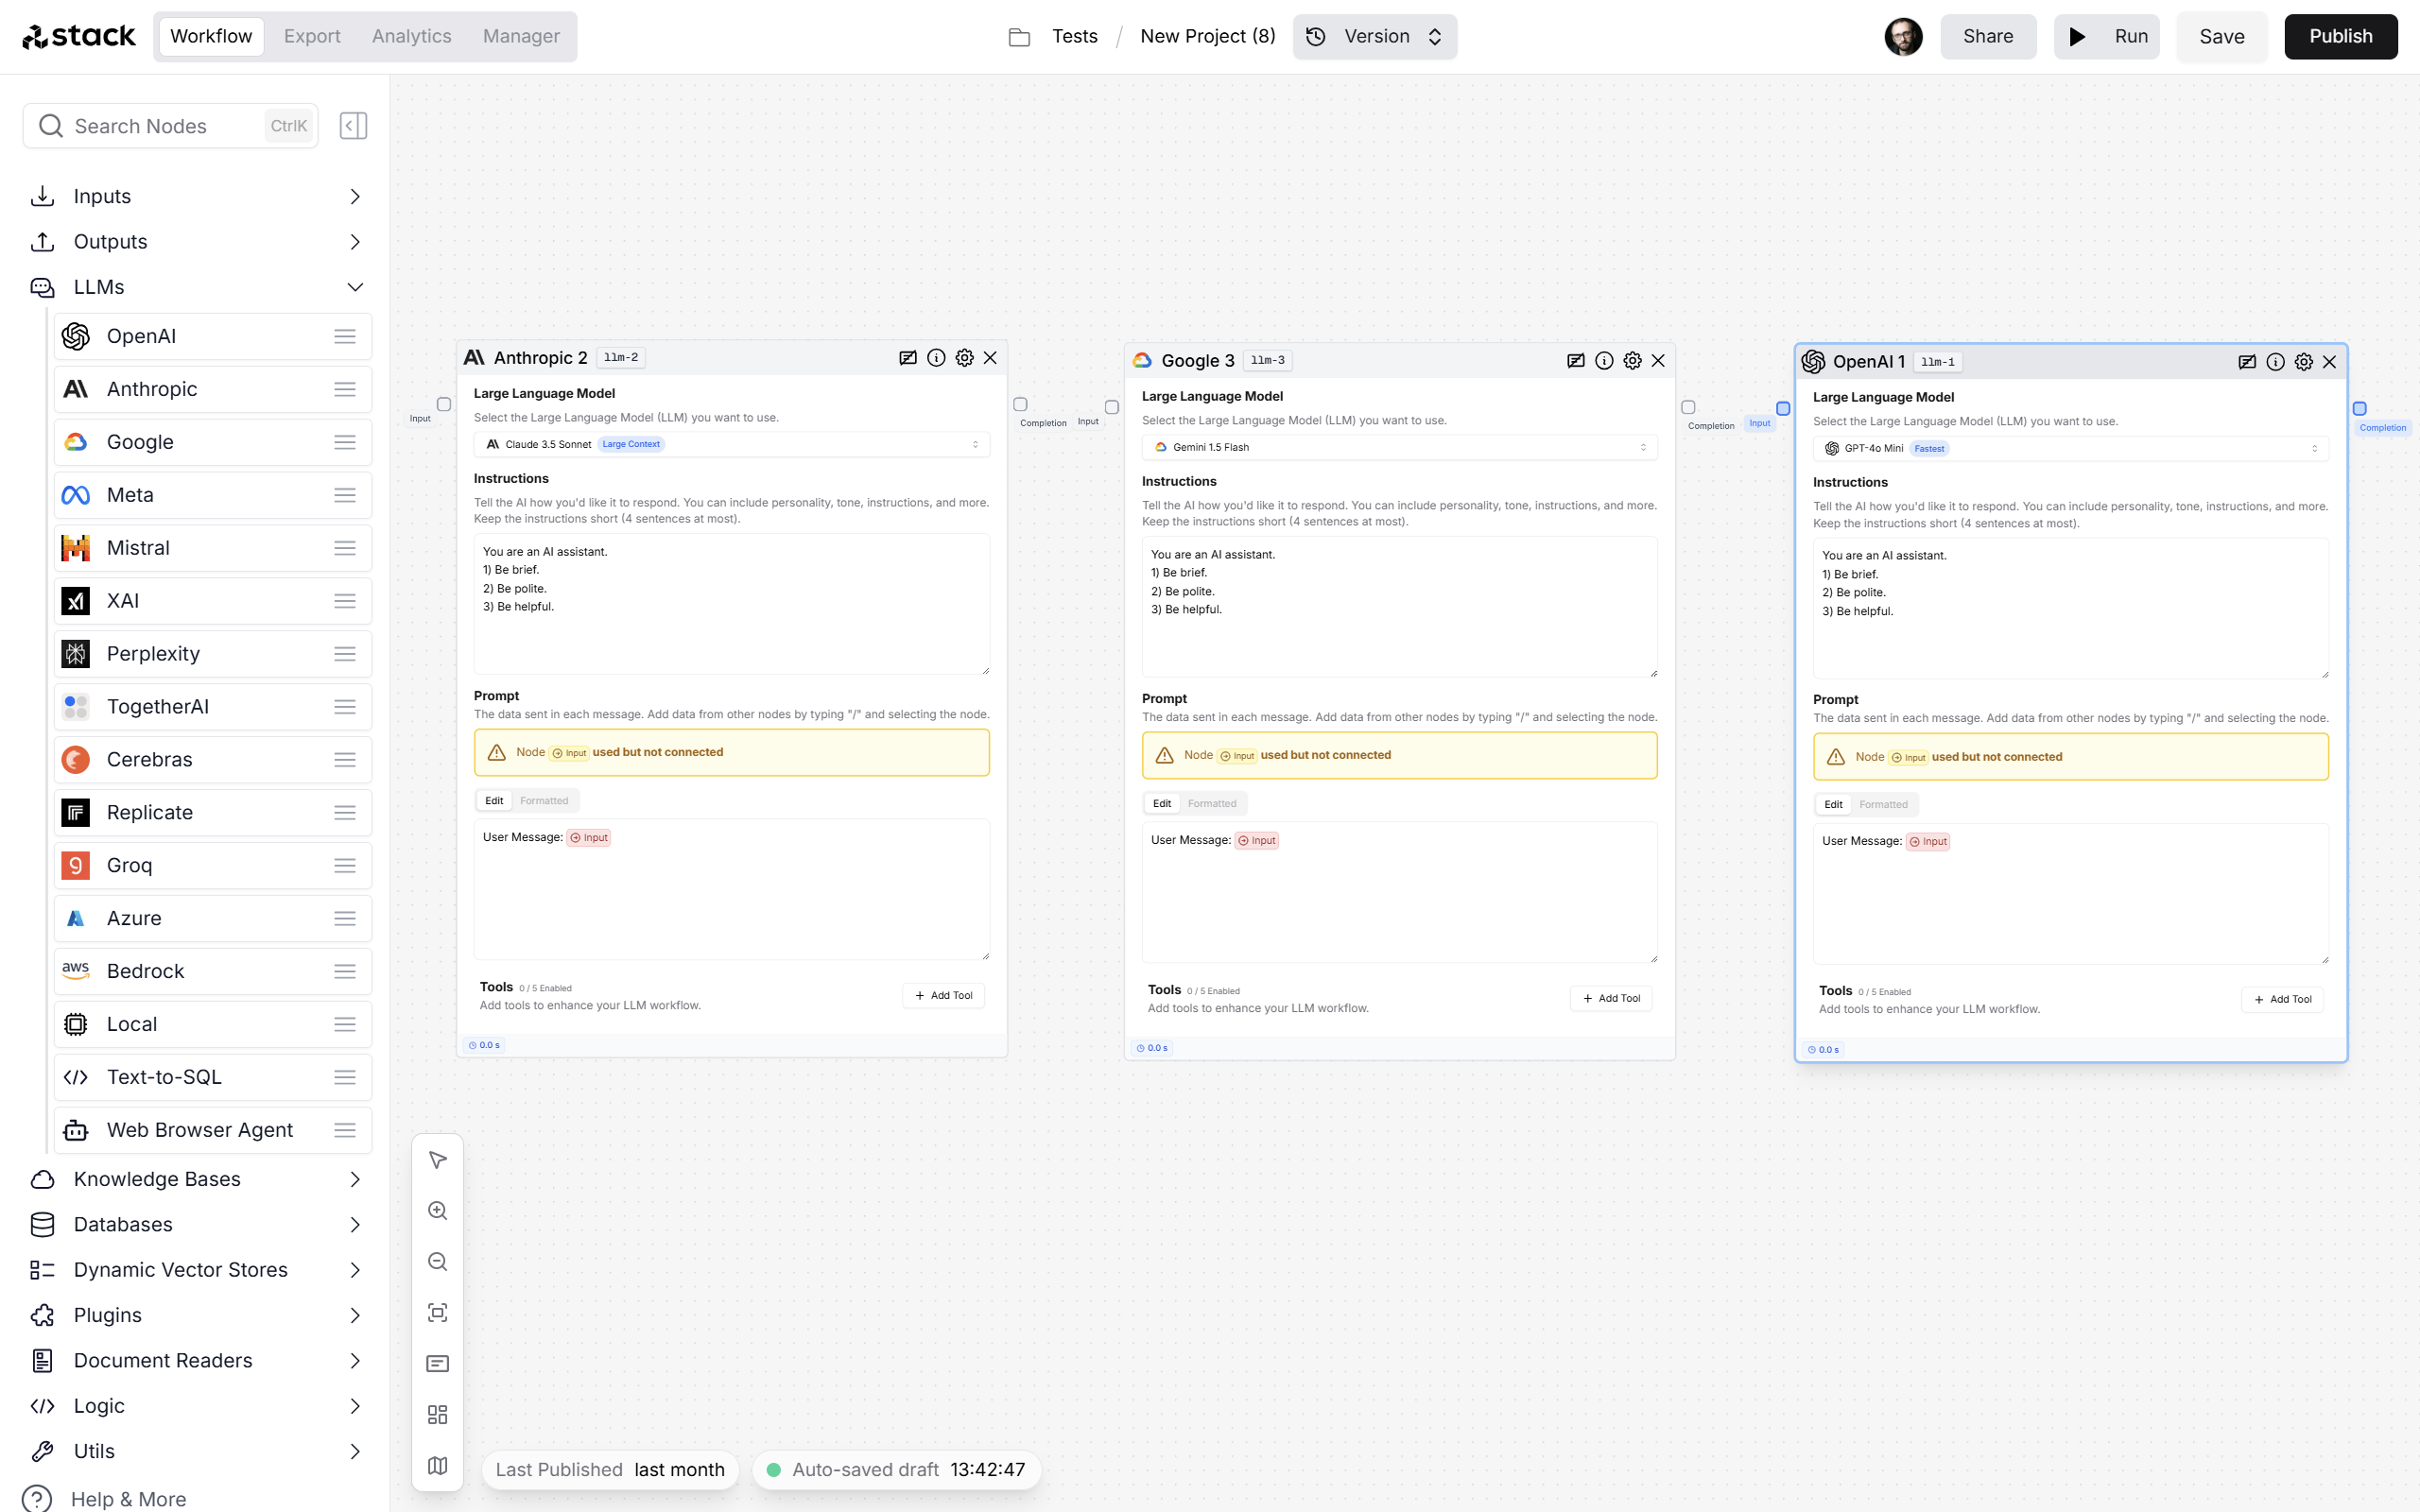The width and height of the screenshot is (2420, 1512).
Task: Select the Analytics tab
Action: pyautogui.click(x=409, y=35)
